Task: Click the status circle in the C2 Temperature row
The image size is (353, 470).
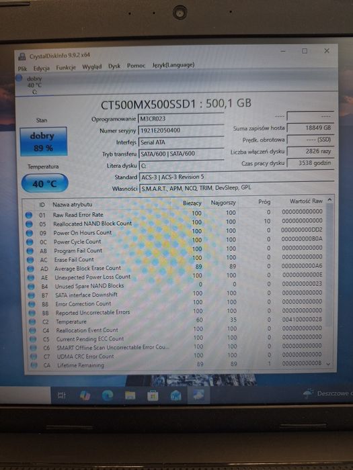Action: [x=32, y=322]
